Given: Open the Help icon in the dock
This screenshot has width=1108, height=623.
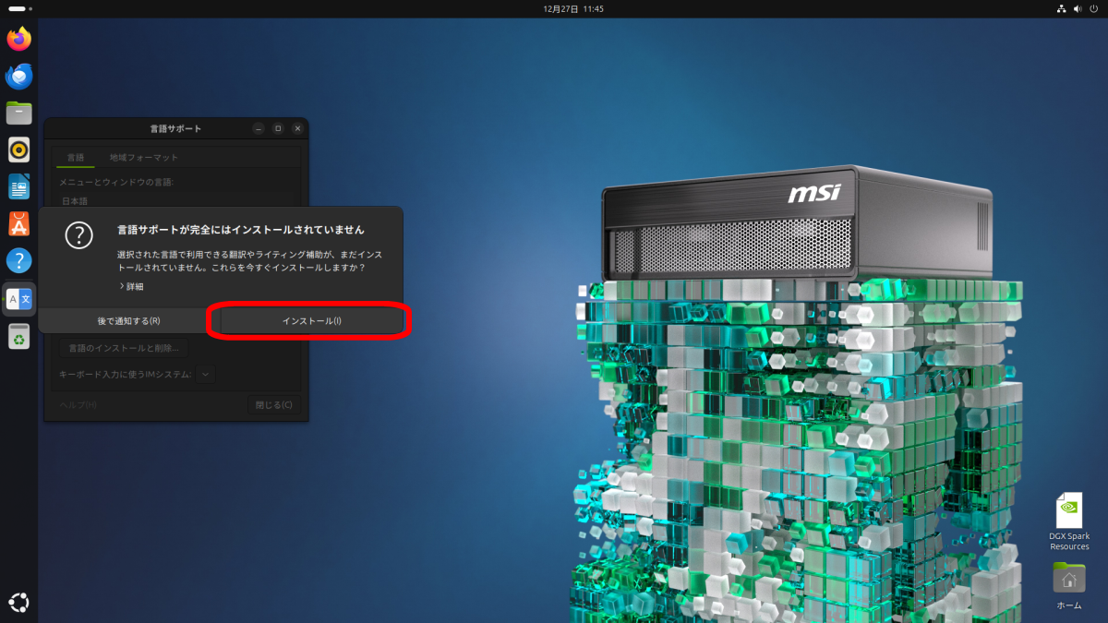Looking at the screenshot, I should (18, 260).
